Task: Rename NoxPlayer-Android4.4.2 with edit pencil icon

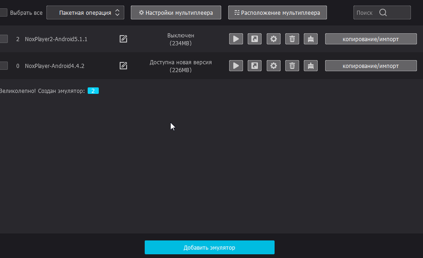Action: click(123, 66)
